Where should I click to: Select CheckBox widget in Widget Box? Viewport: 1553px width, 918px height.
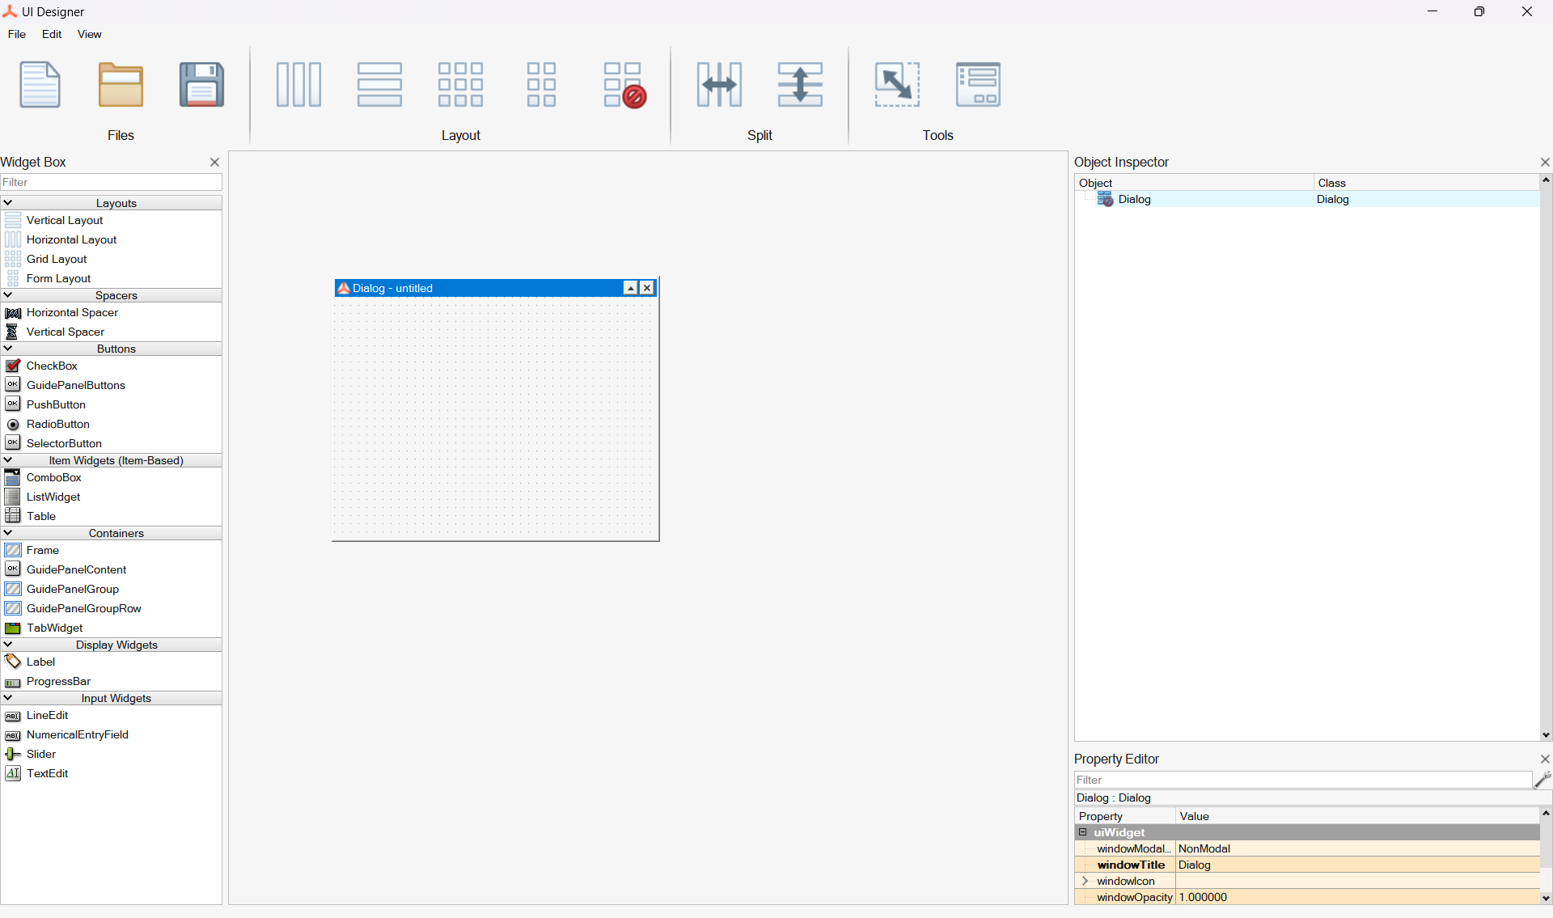point(52,366)
